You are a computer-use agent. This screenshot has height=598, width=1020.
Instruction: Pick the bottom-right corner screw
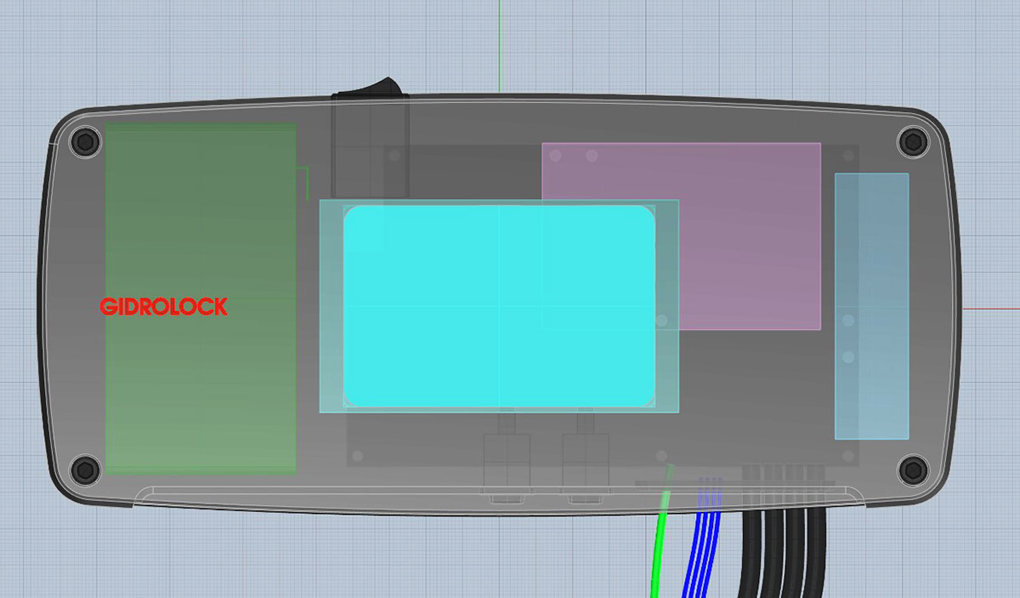912,467
